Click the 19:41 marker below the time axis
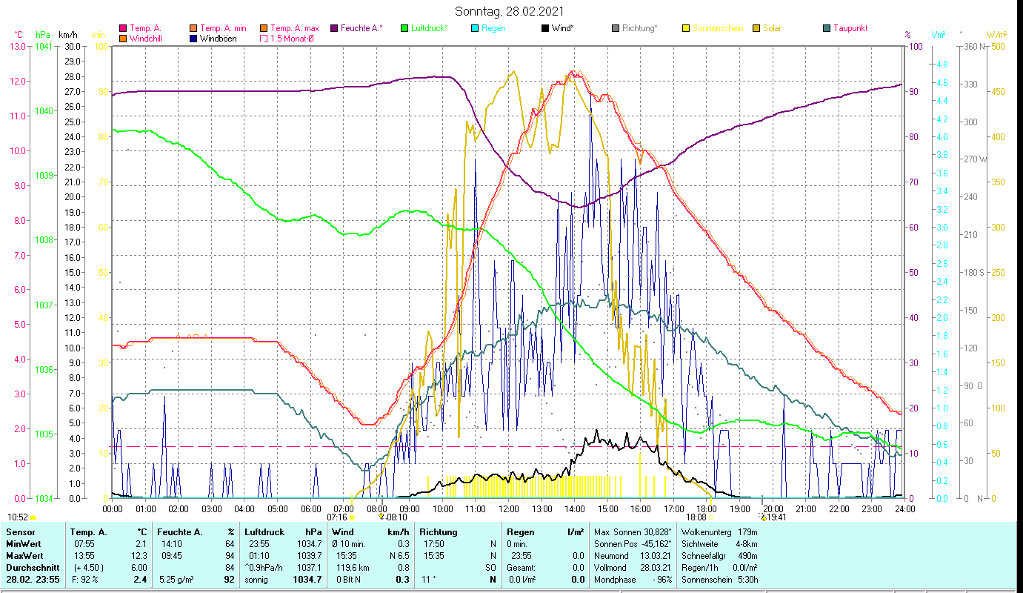The width and height of the screenshot is (1023, 593). pos(773,517)
